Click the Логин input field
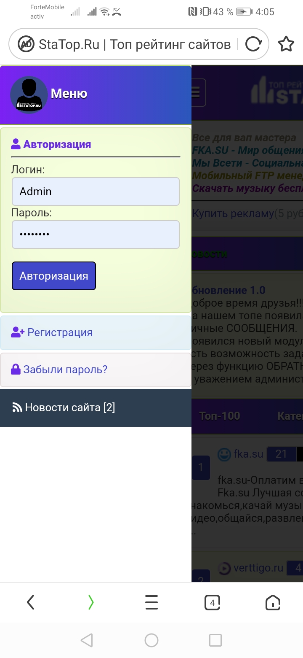The height and width of the screenshot is (658, 303). pyautogui.click(x=96, y=191)
